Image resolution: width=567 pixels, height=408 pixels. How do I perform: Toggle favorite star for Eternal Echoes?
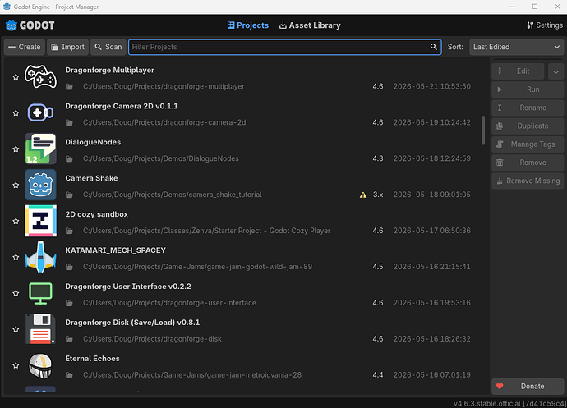click(16, 365)
